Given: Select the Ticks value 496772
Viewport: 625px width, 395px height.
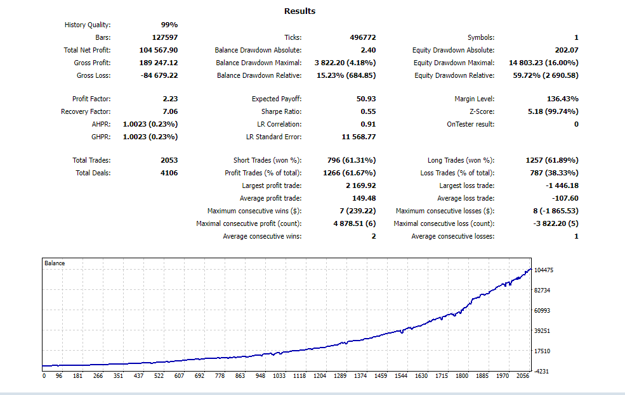Looking at the screenshot, I should (x=363, y=37).
